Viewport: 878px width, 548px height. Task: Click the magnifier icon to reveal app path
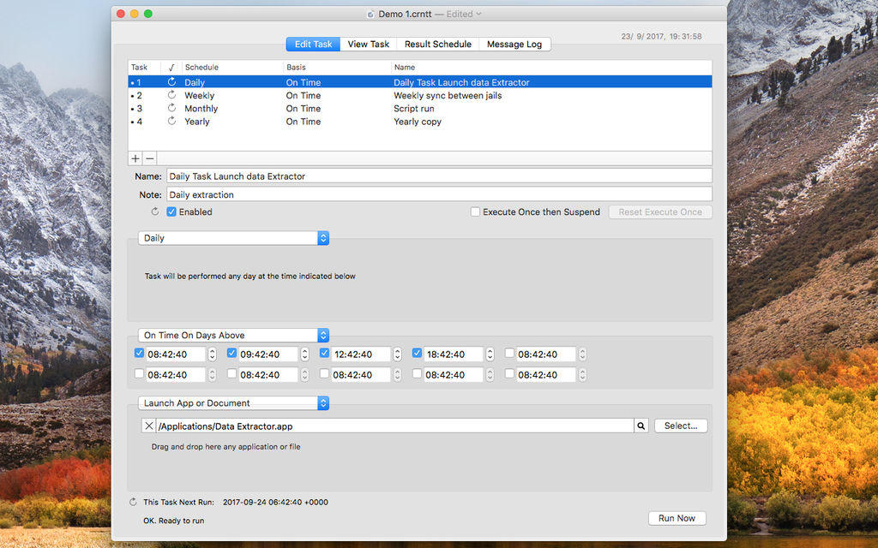pos(641,426)
